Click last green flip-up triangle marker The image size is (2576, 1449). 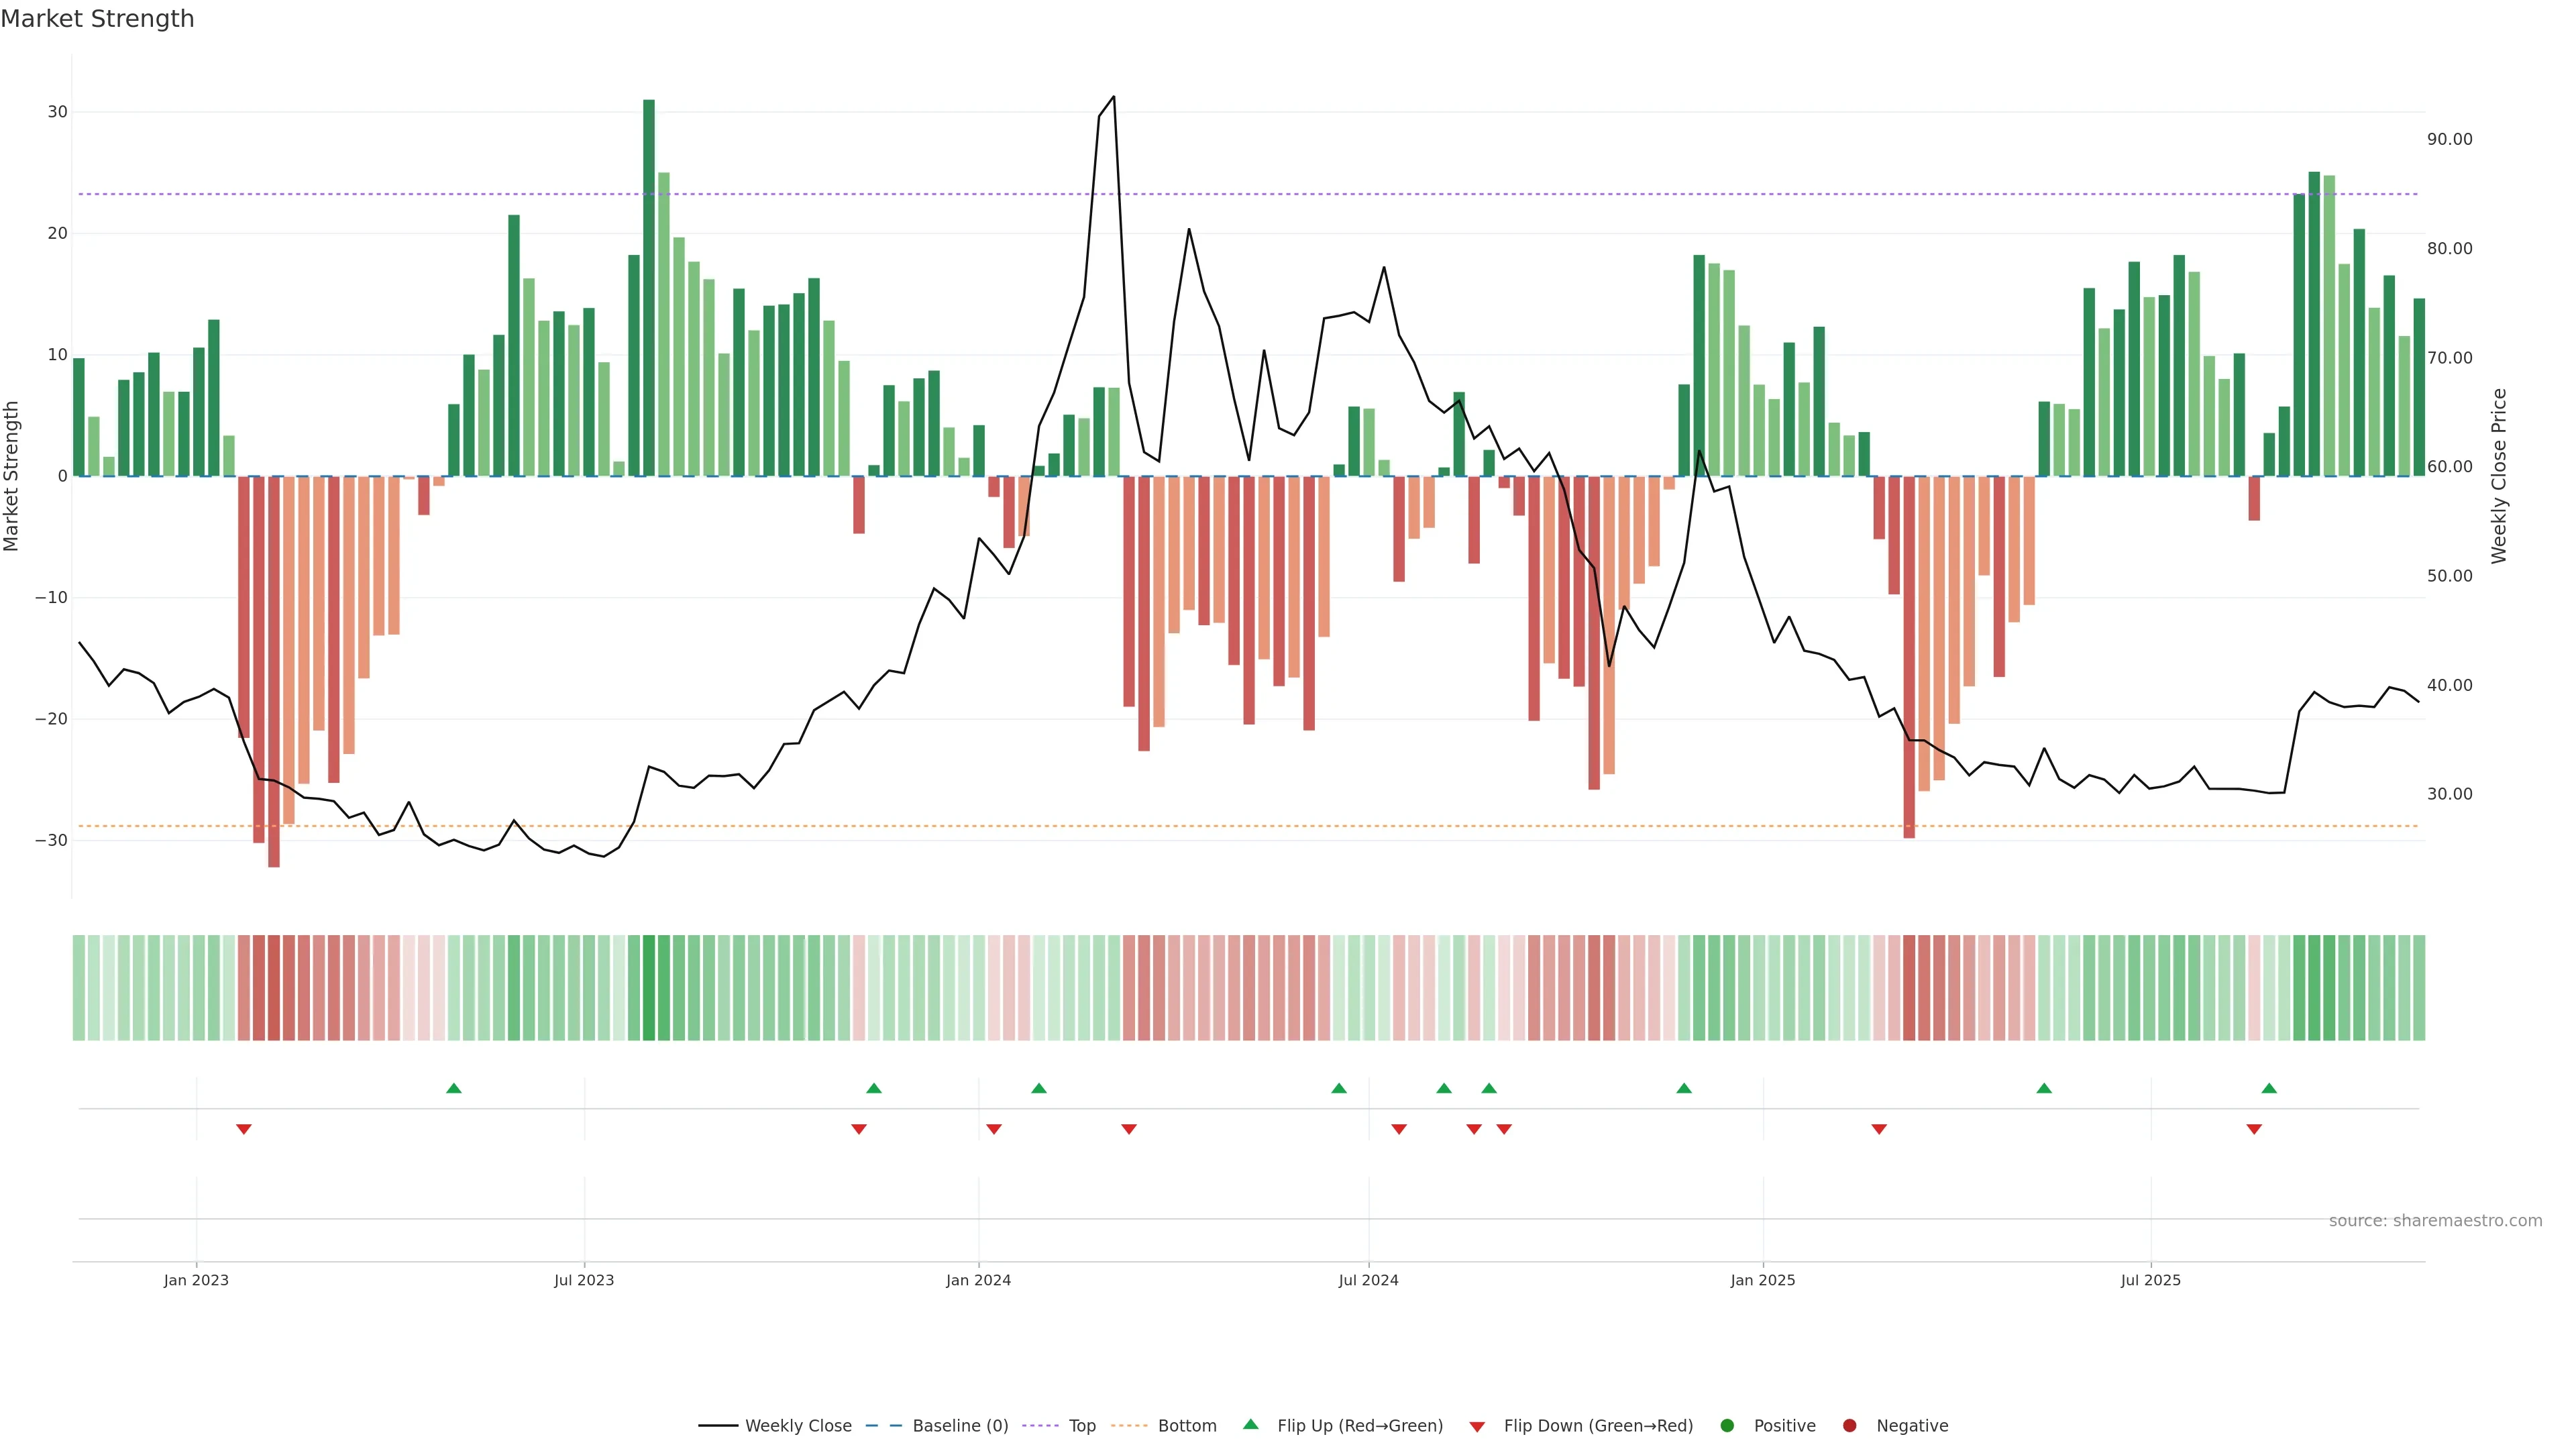click(x=2269, y=1088)
